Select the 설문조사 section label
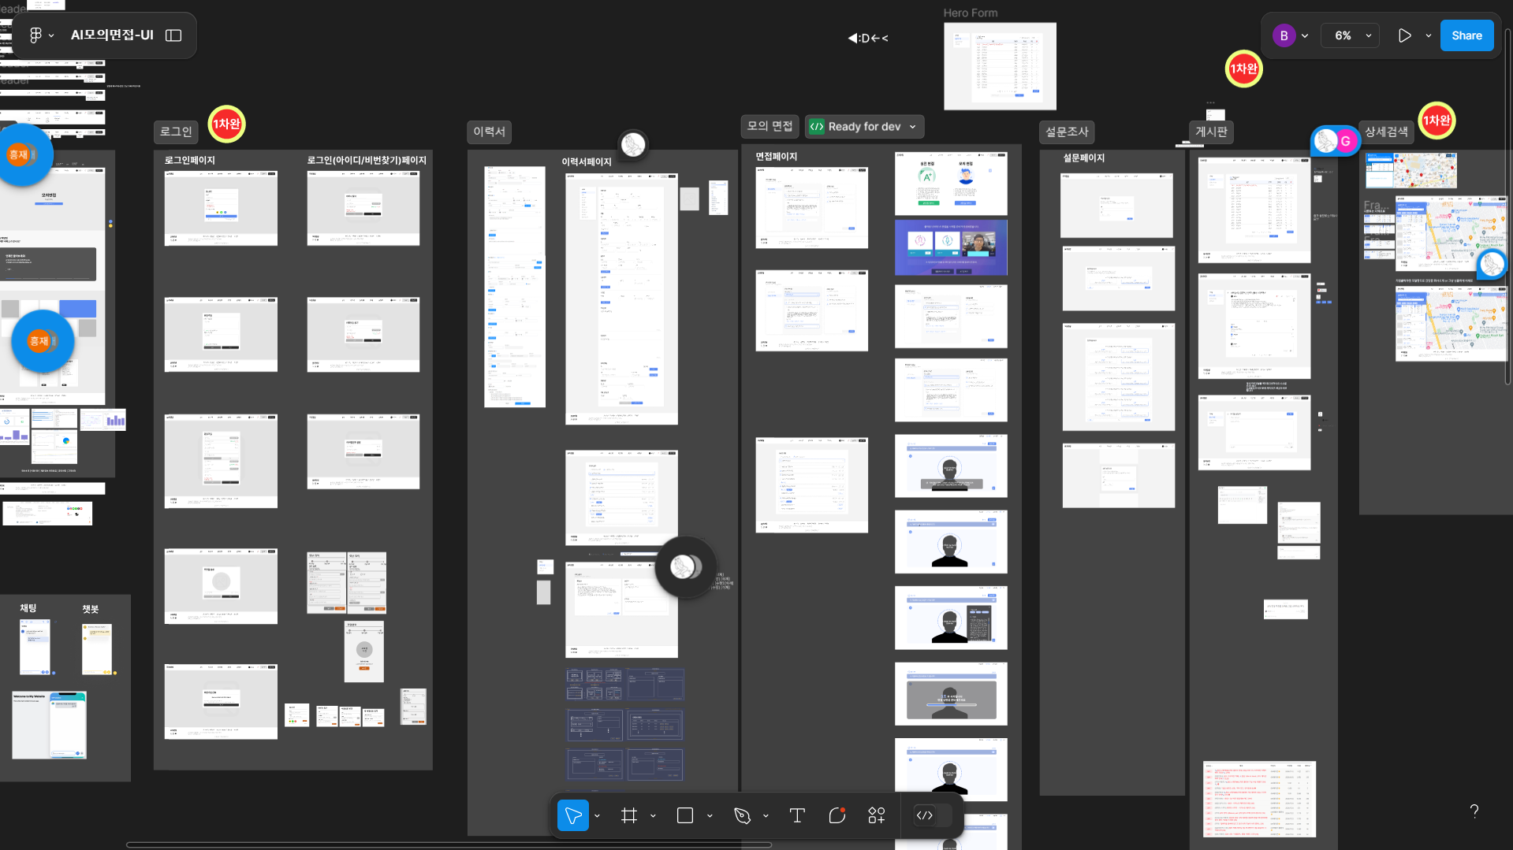 click(x=1067, y=132)
